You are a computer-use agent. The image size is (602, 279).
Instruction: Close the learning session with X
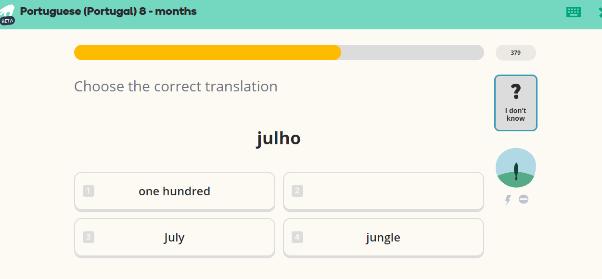pyautogui.click(x=600, y=13)
